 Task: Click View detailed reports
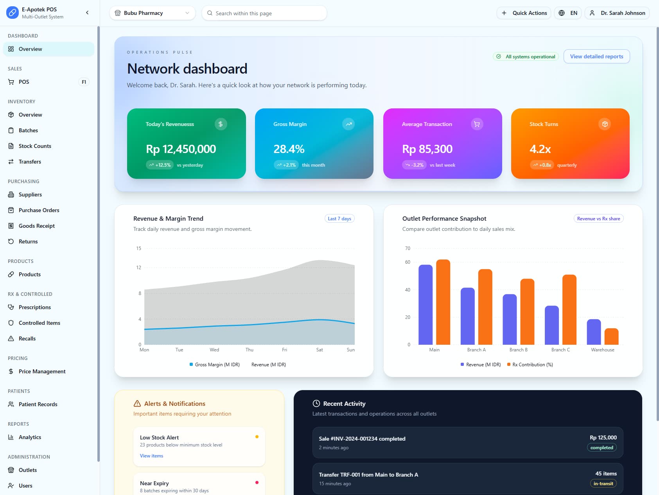596,56
